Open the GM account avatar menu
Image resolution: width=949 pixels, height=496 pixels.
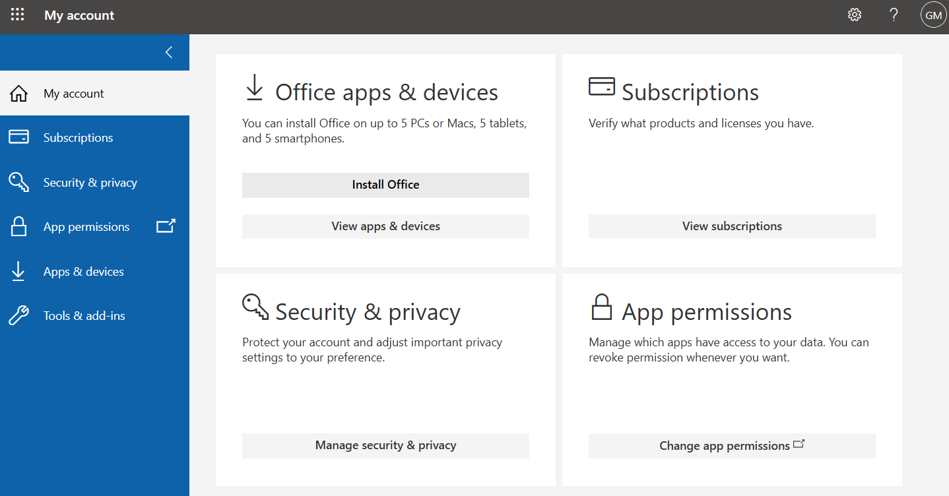click(x=933, y=15)
